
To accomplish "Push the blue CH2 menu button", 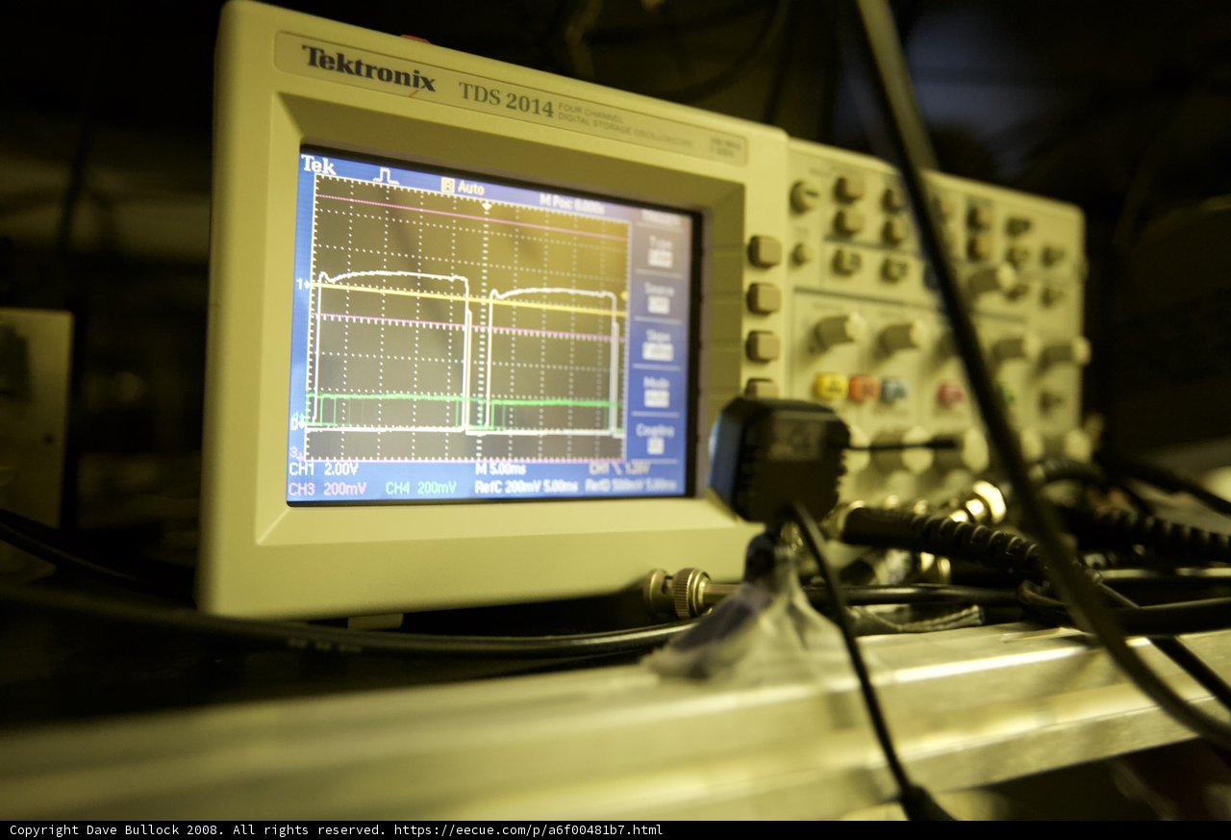I will point(893,389).
